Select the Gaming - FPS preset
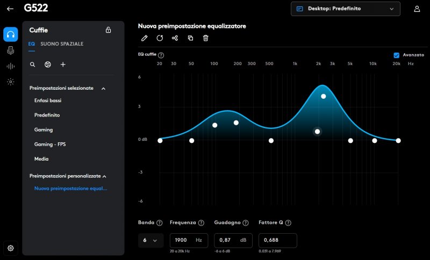Viewport: 430px width, 260px height. point(50,145)
